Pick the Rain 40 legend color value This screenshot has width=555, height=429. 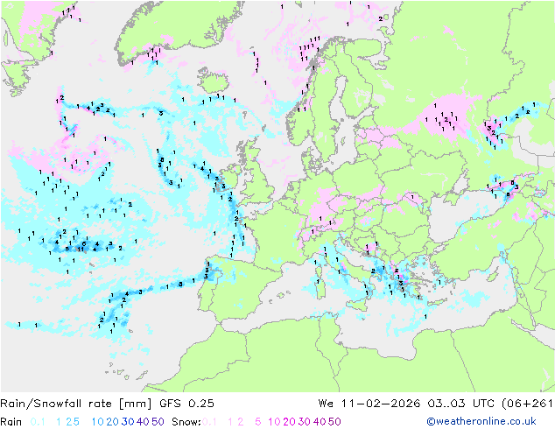(x=143, y=422)
